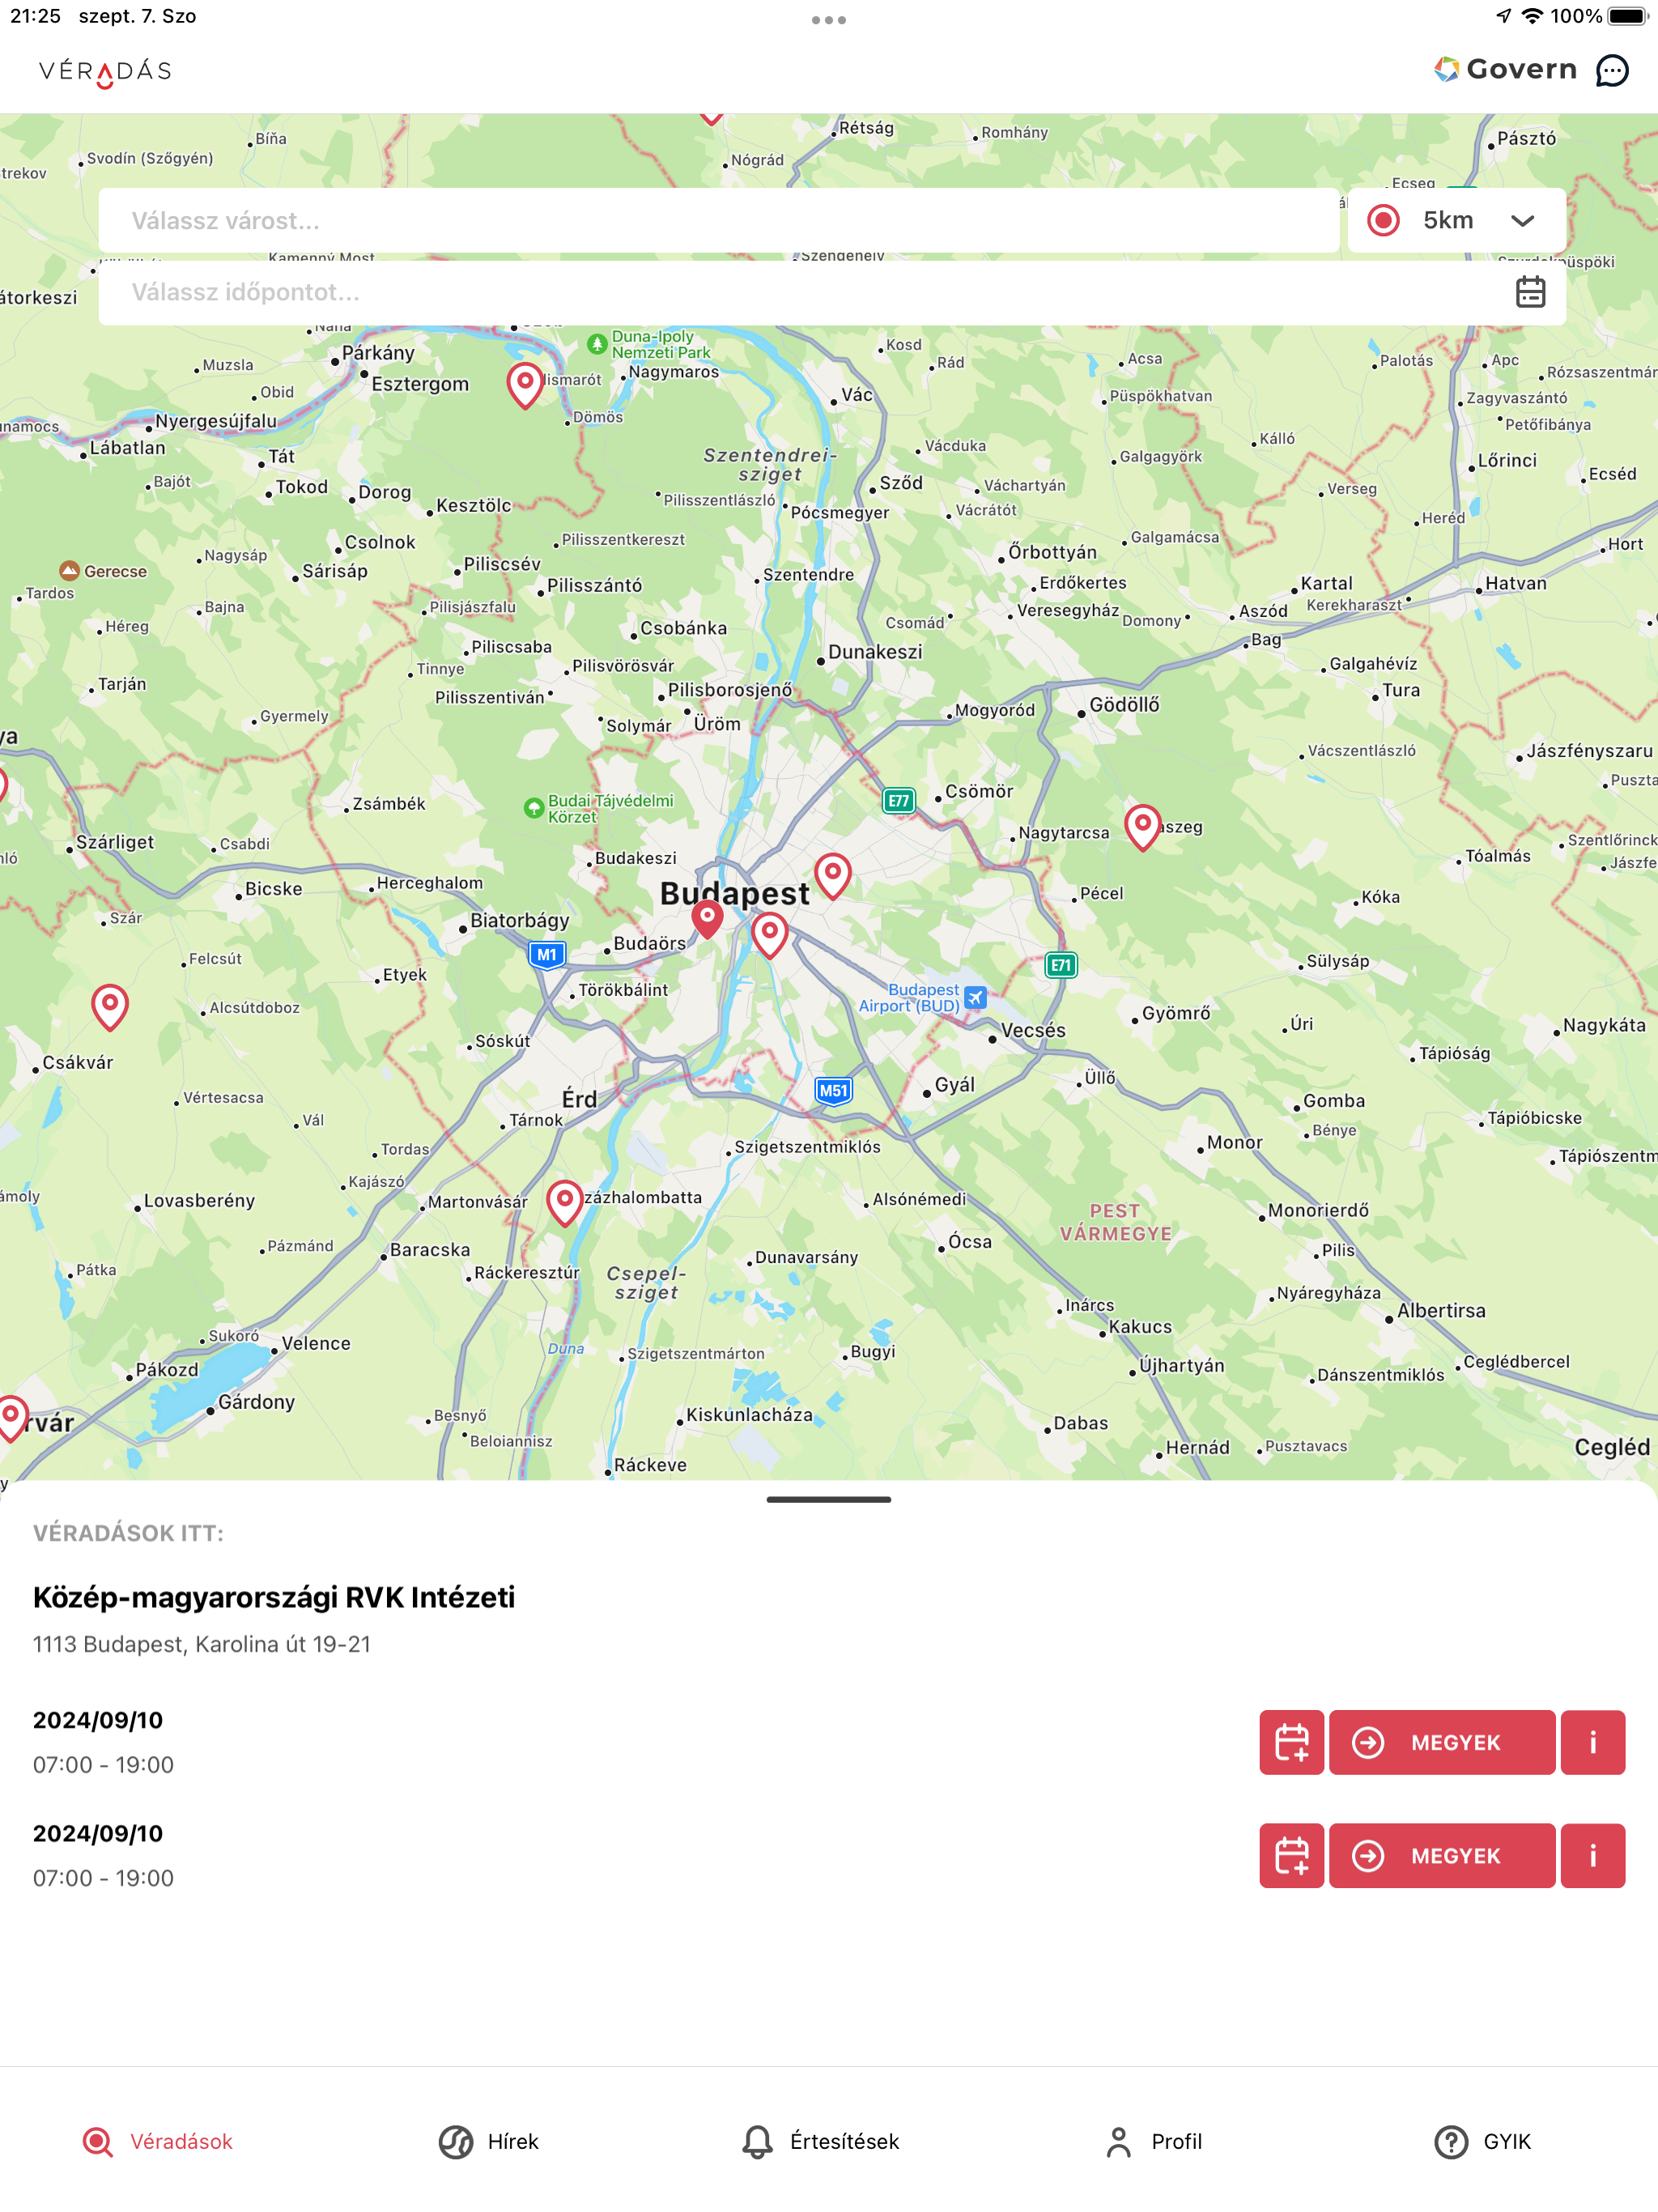Viewport: 1658px width, 2212px height.
Task: Tap the PEST VÁRMEGYE label on map
Action: [1115, 1222]
